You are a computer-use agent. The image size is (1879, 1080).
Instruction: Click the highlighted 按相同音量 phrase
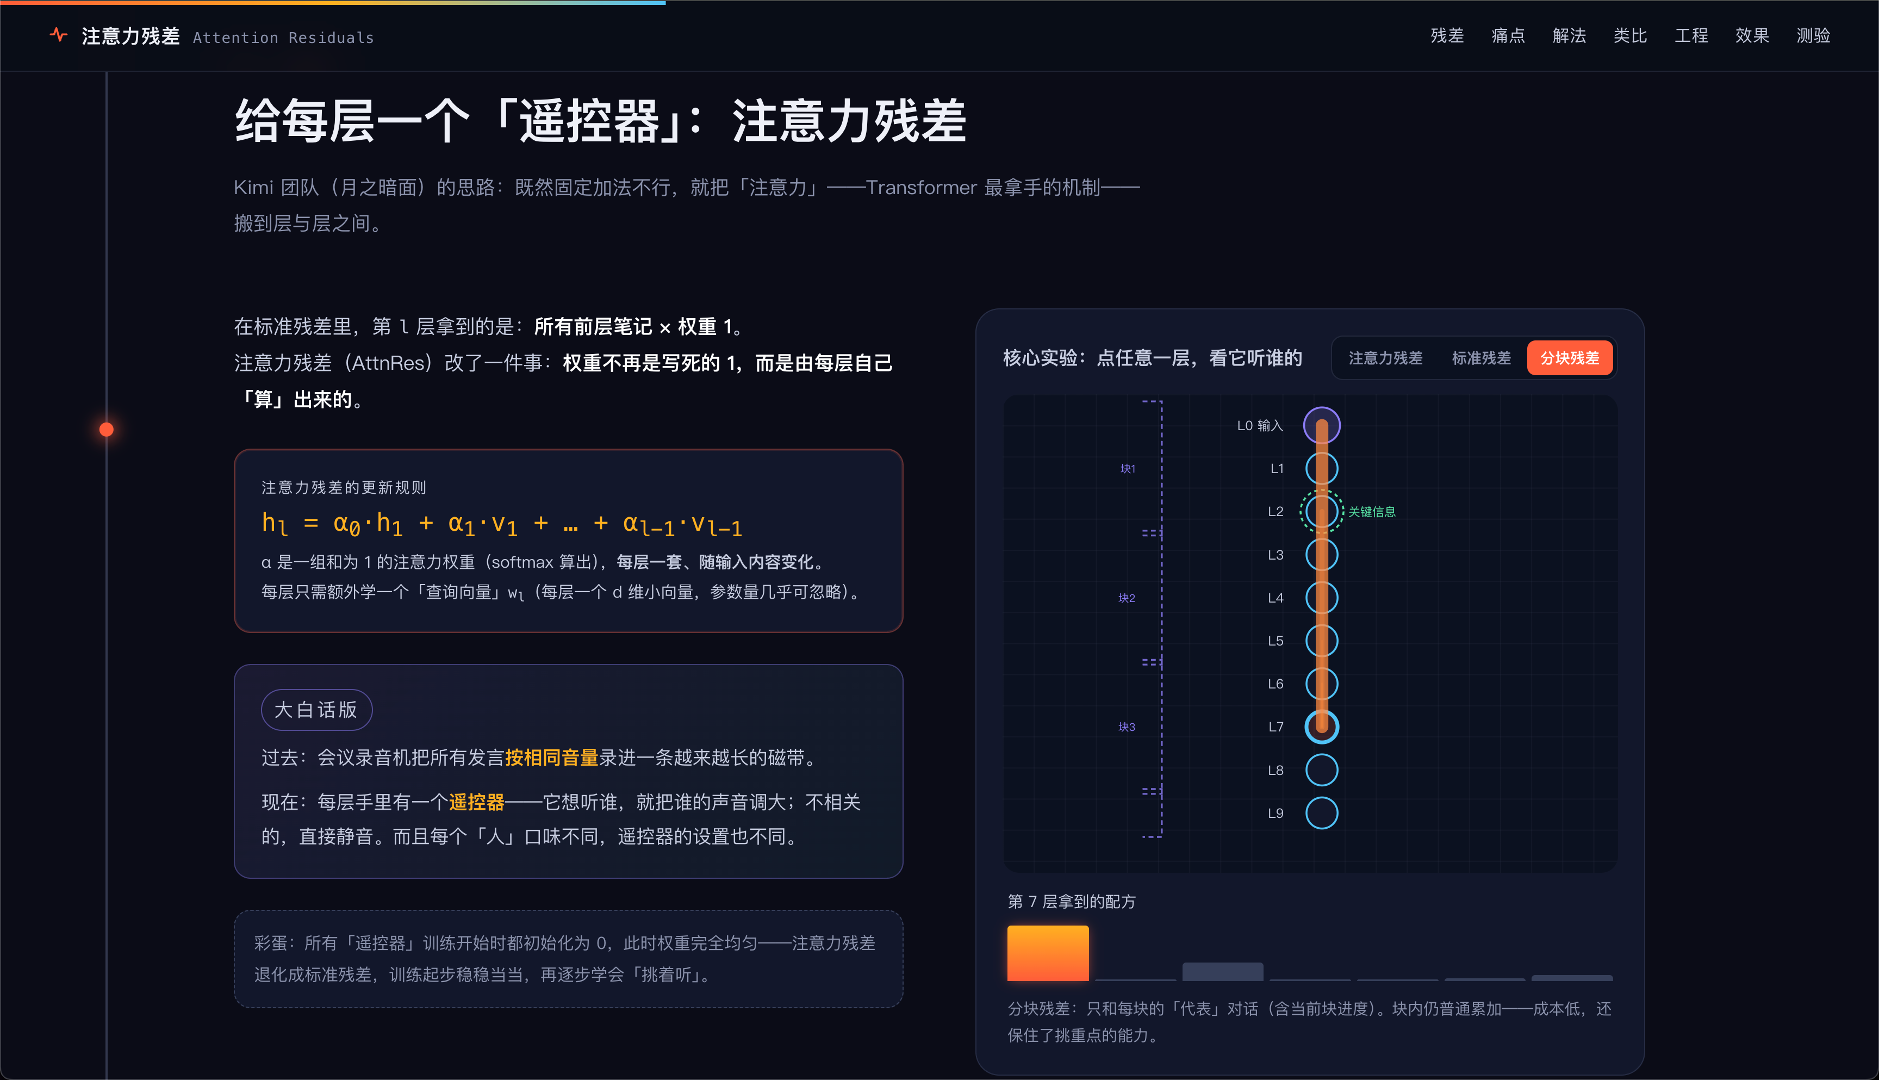click(552, 758)
